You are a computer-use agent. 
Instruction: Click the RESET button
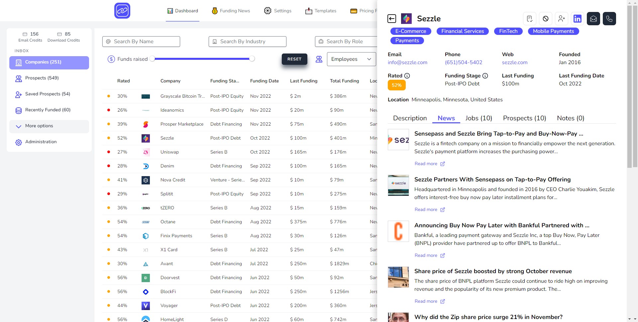294,59
